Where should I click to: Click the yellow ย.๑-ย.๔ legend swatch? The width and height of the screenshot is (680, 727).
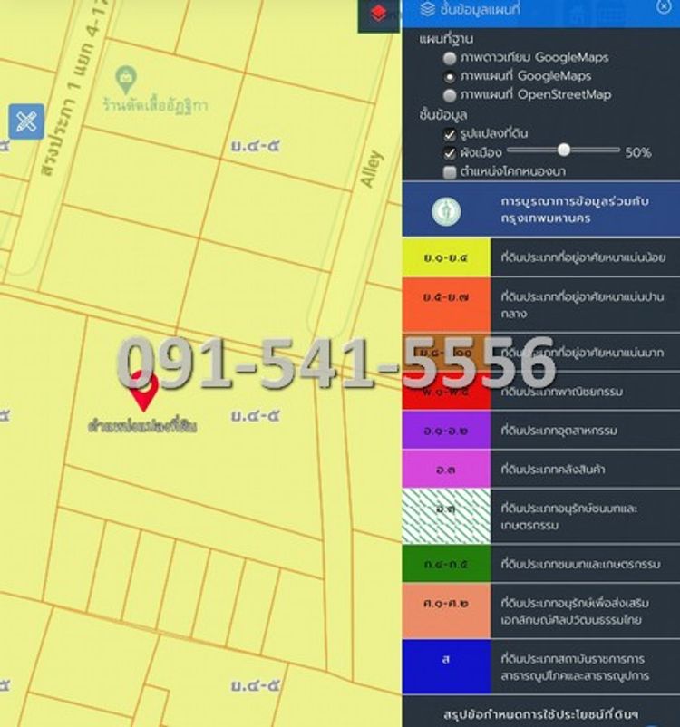445,258
